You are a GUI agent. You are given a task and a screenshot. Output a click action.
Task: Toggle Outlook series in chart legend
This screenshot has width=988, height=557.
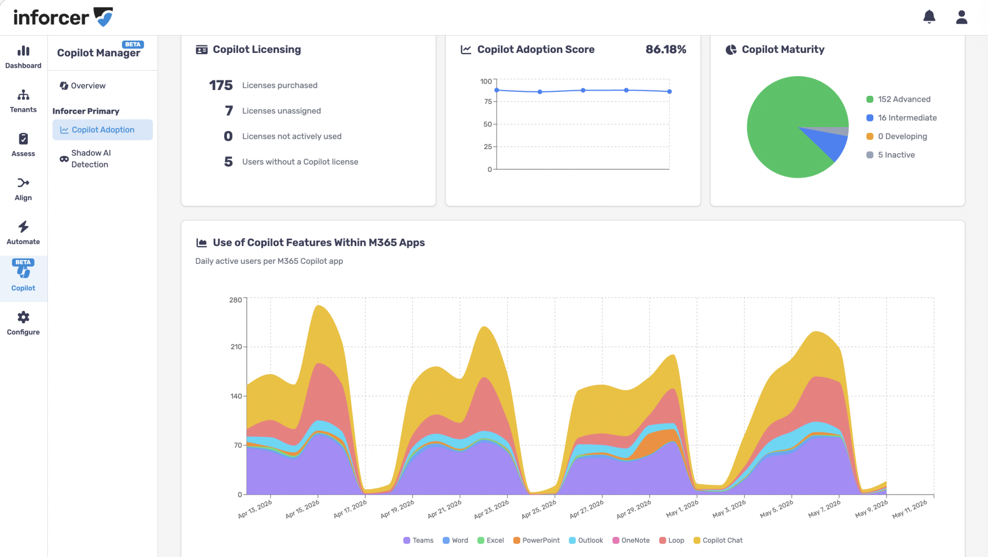586,540
